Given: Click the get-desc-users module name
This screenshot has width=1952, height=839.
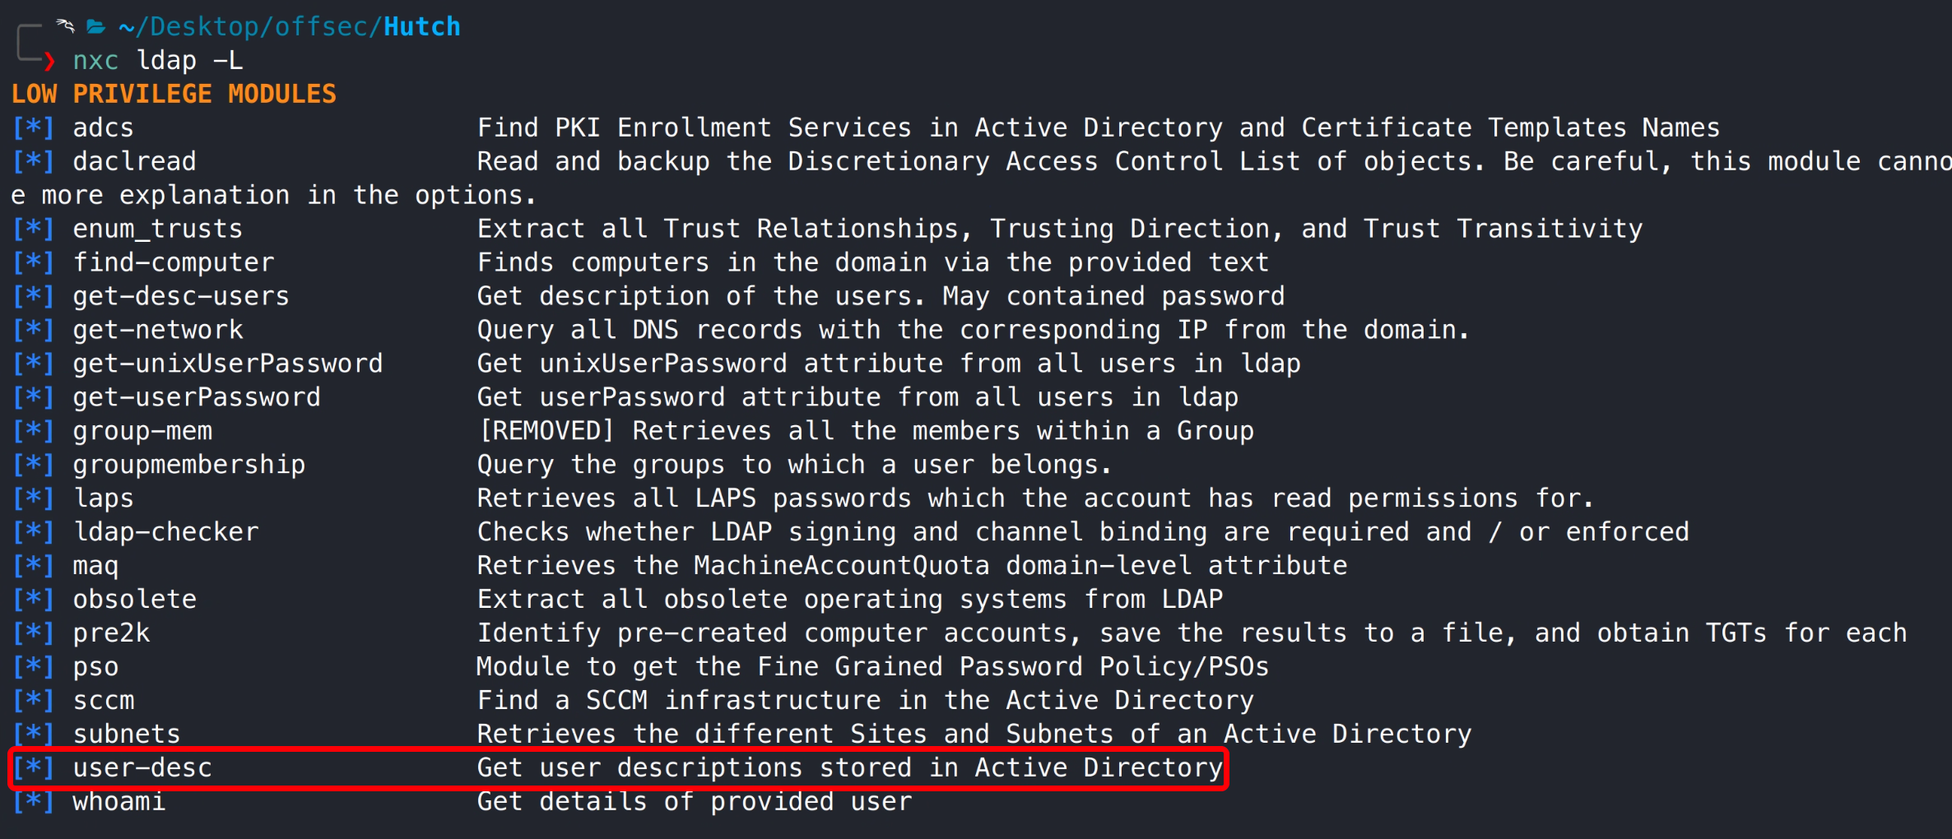Looking at the screenshot, I should pyautogui.click(x=181, y=296).
